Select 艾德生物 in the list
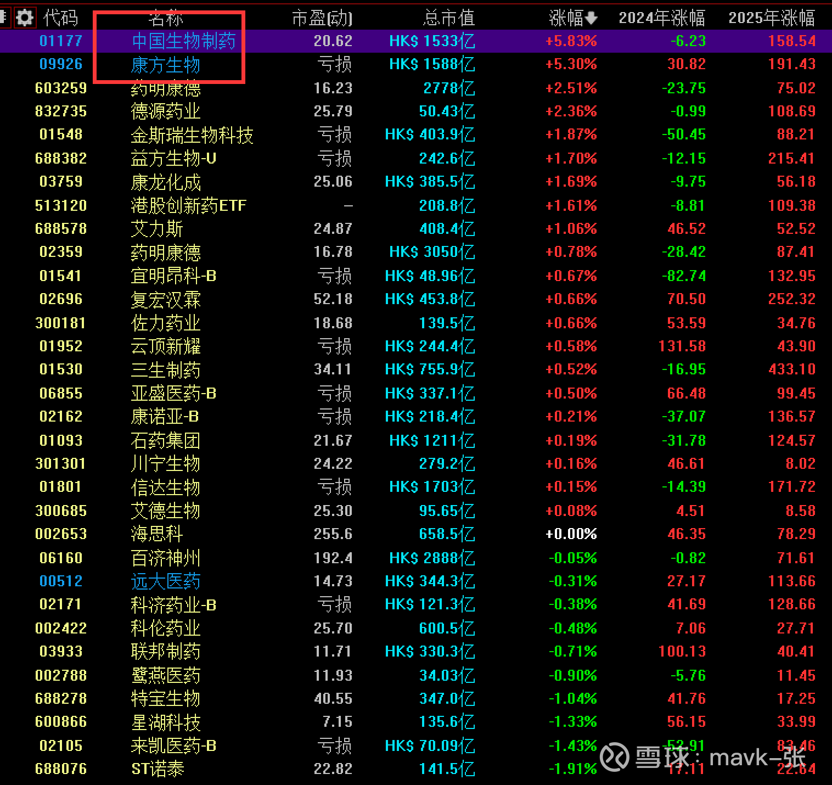This screenshot has height=785, width=832. coord(166,511)
